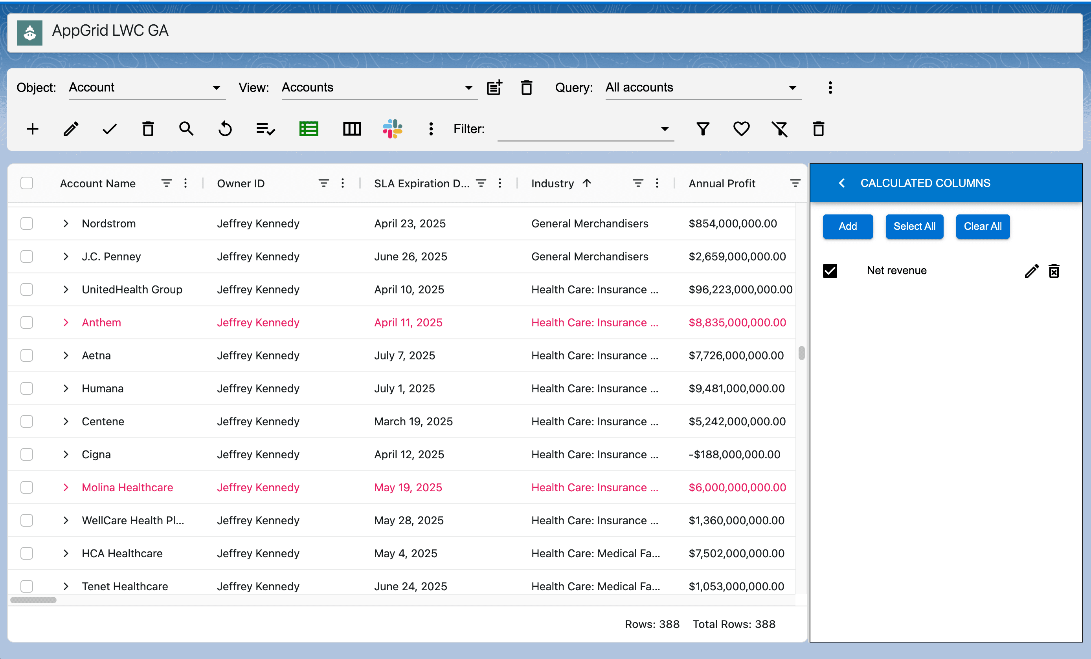This screenshot has width=1091, height=659.
Task: Open the Object Account dropdown
Action: coord(147,88)
